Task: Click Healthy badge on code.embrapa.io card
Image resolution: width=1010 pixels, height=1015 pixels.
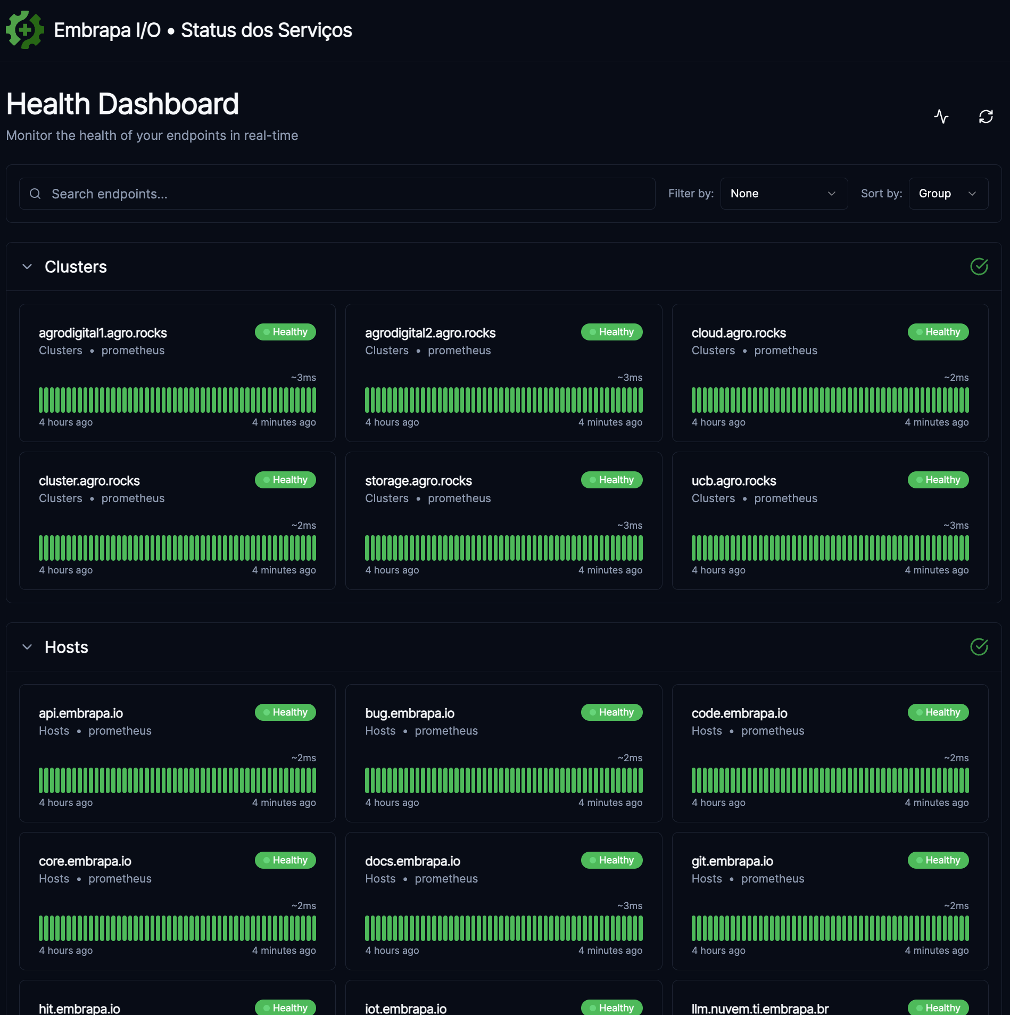Action: click(938, 712)
